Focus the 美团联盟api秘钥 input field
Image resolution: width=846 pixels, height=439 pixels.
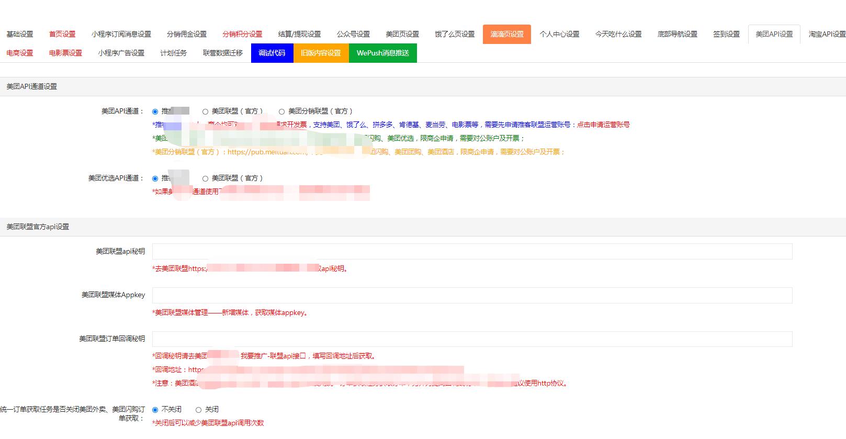472,251
